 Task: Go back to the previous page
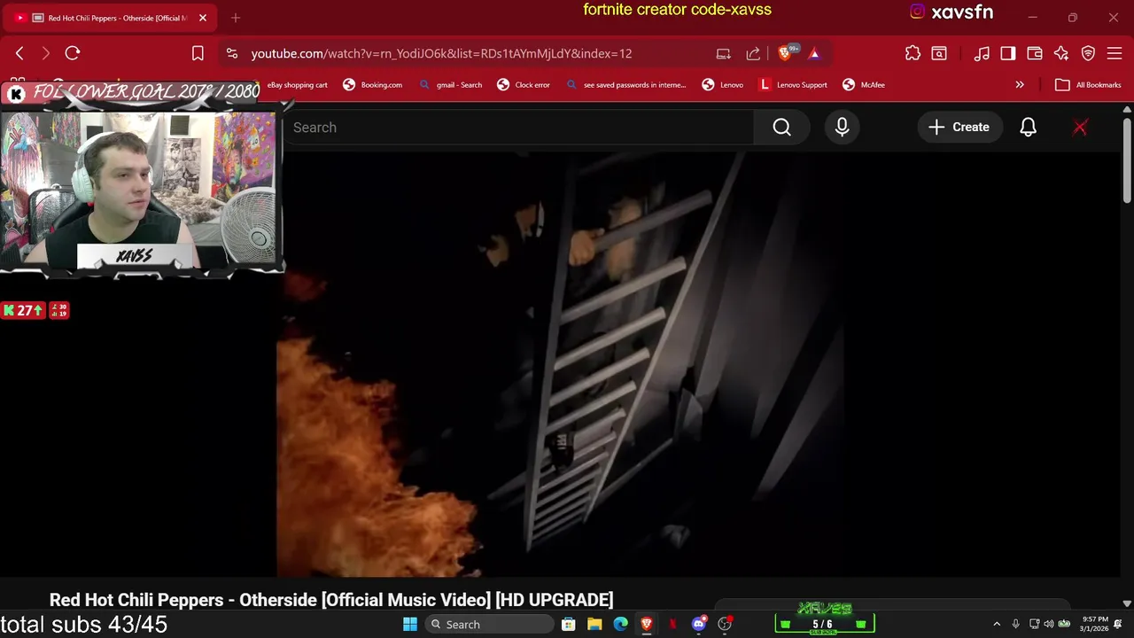point(19,53)
